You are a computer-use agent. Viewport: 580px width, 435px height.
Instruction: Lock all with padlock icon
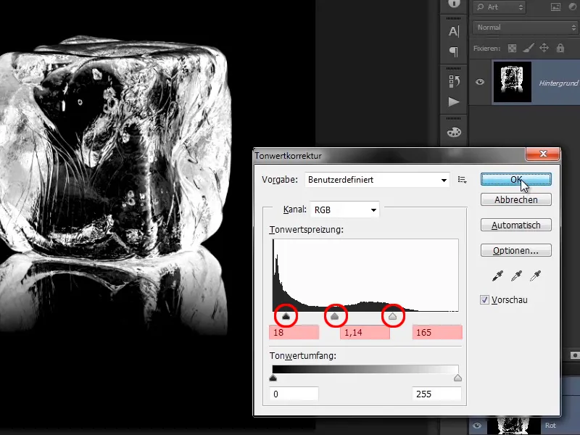click(x=560, y=48)
